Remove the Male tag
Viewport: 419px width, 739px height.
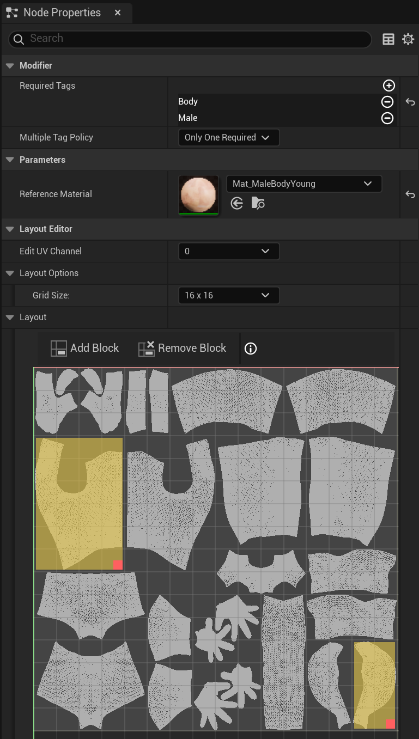(387, 118)
